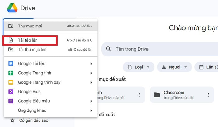Screen dimensions: 218x127
Task: Click the star icon beside Có gắn dấu sao
Action: click(x=12, y=120)
